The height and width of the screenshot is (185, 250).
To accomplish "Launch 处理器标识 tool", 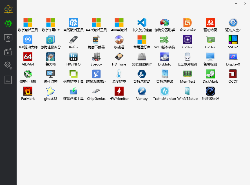I will pos(210,94).
